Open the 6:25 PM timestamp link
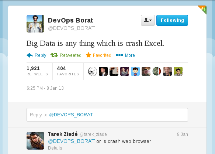The width and height of the screenshot is (215, 154). pos(45,88)
